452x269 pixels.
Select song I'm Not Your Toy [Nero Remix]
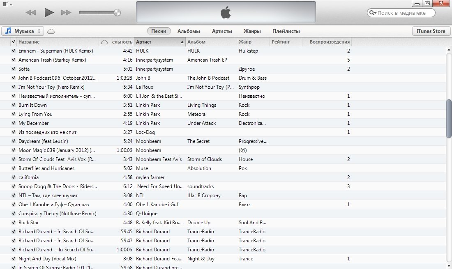[x=51, y=87]
